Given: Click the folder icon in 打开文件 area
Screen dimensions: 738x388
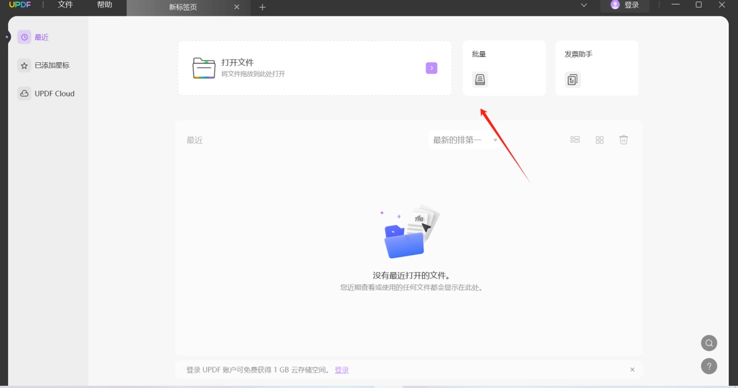Looking at the screenshot, I should tap(204, 68).
